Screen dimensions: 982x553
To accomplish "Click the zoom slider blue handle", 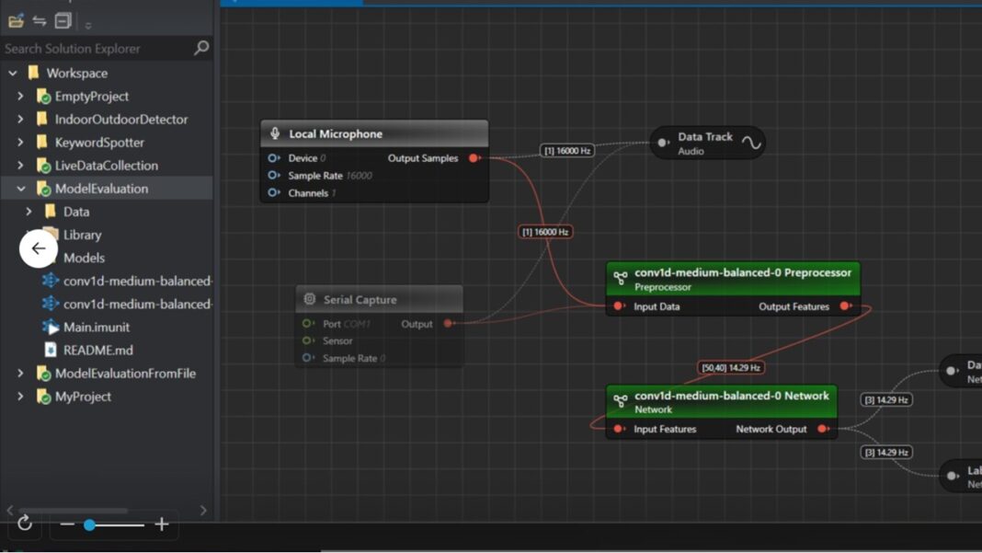I will point(89,524).
